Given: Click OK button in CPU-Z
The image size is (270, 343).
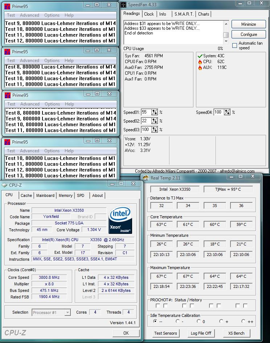Looking at the screenshot, I should 126,333.
